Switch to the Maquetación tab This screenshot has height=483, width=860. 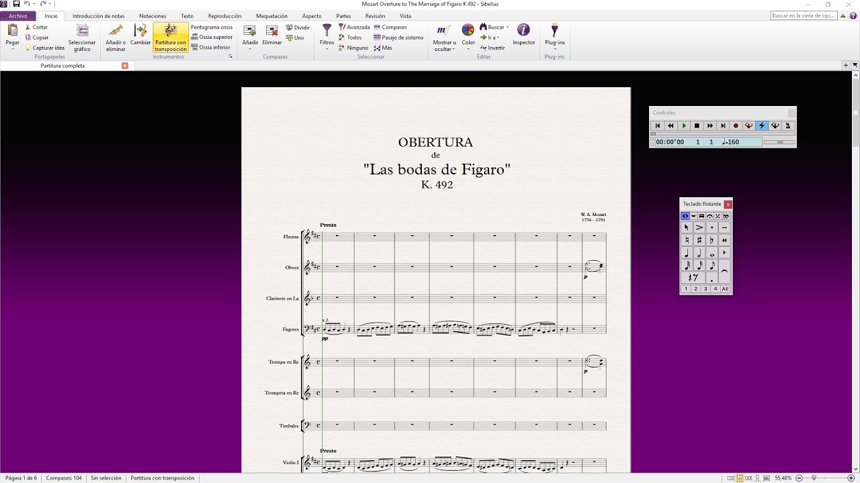point(272,15)
